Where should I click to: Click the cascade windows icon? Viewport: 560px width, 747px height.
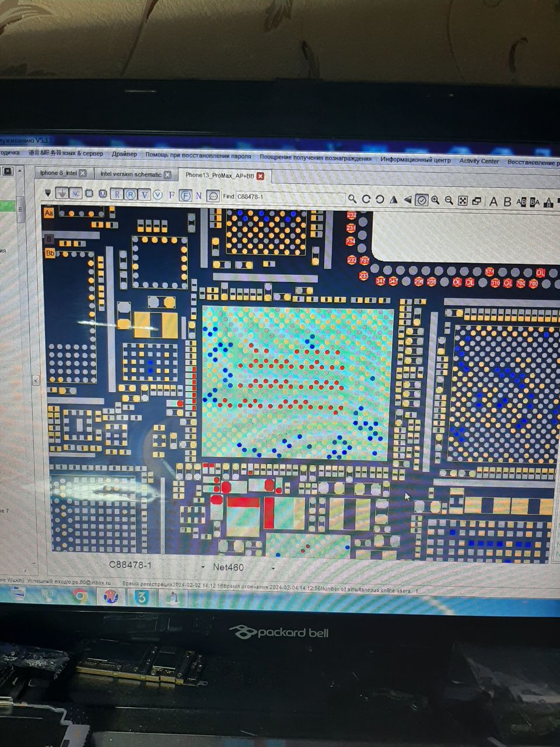[x=477, y=201]
